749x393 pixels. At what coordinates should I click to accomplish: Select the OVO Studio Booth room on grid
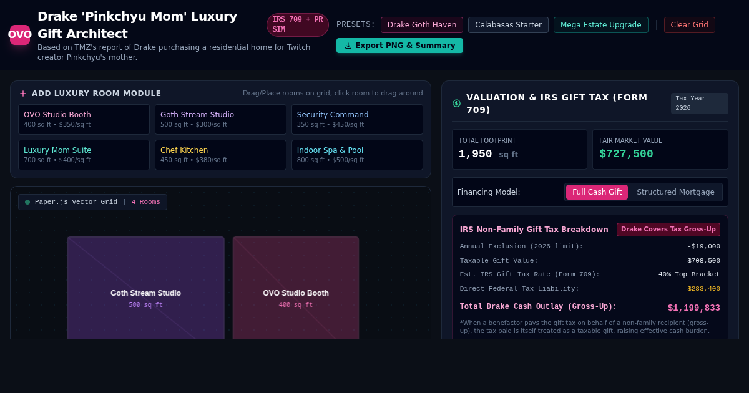click(296, 288)
